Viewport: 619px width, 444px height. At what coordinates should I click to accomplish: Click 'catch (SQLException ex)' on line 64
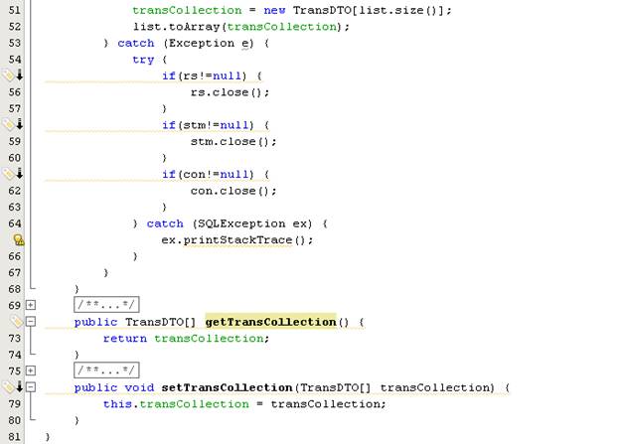230,223
